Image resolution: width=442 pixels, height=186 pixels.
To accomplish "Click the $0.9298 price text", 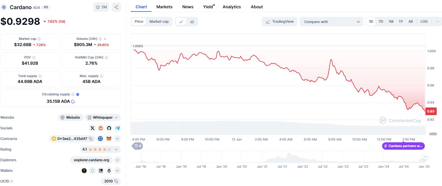I will tap(20, 21).
